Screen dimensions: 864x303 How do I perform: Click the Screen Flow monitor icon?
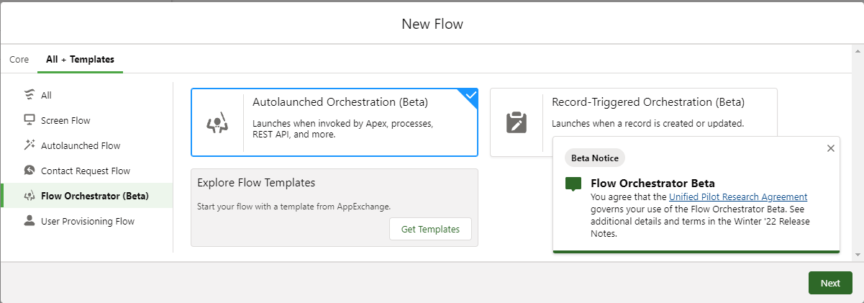point(29,120)
